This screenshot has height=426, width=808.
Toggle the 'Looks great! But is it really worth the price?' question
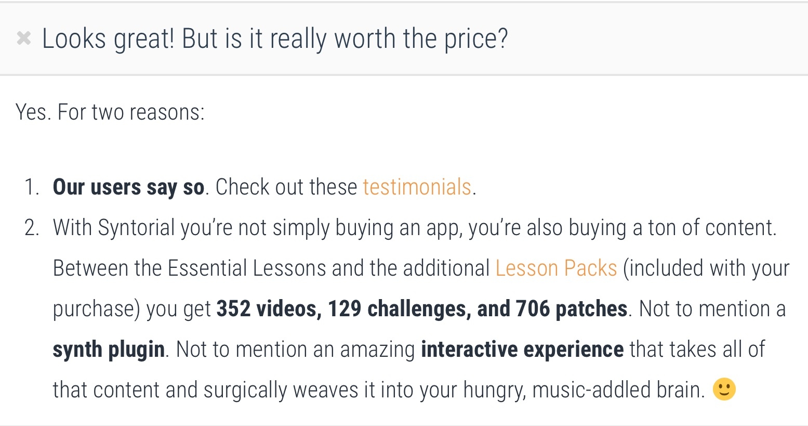tap(275, 39)
